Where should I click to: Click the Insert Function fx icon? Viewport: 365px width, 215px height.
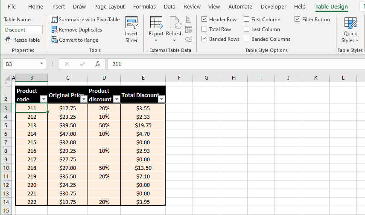[x=98, y=64]
